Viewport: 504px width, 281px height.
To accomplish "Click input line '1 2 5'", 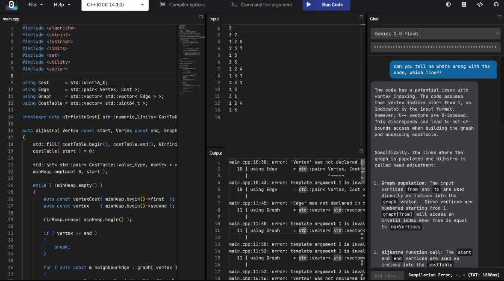I will (236, 41).
